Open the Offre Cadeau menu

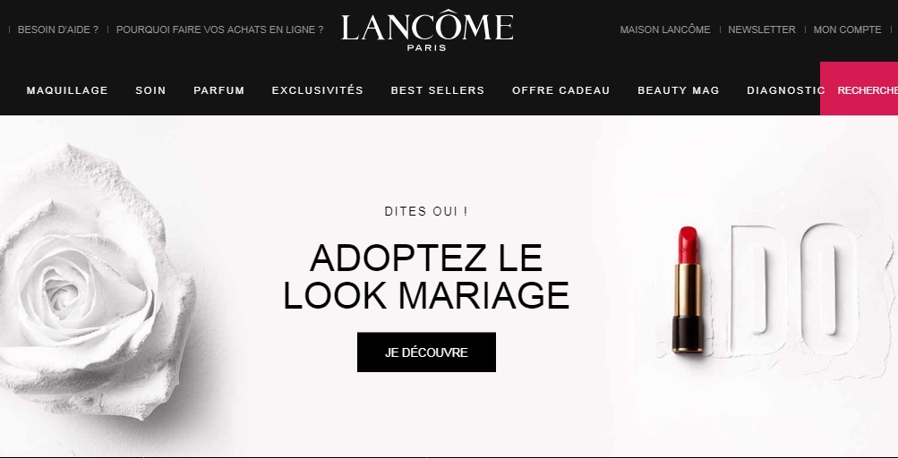click(x=560, y=90)
